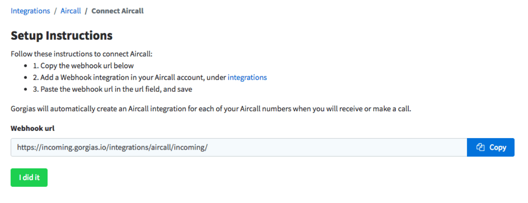
Task: Select the Connect Aircall breadcrumb entry
Action: (x=117, y=11)
